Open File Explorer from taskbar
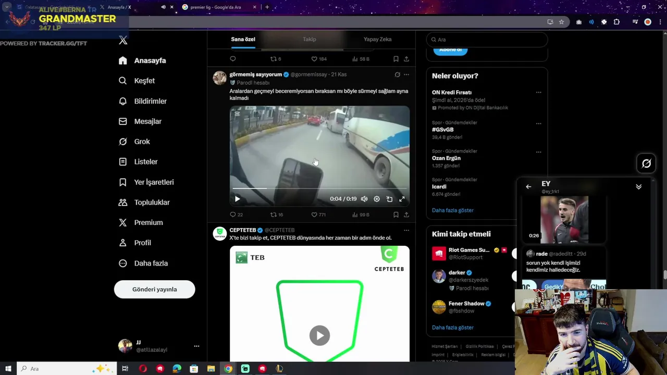 [x=211, y=369]
